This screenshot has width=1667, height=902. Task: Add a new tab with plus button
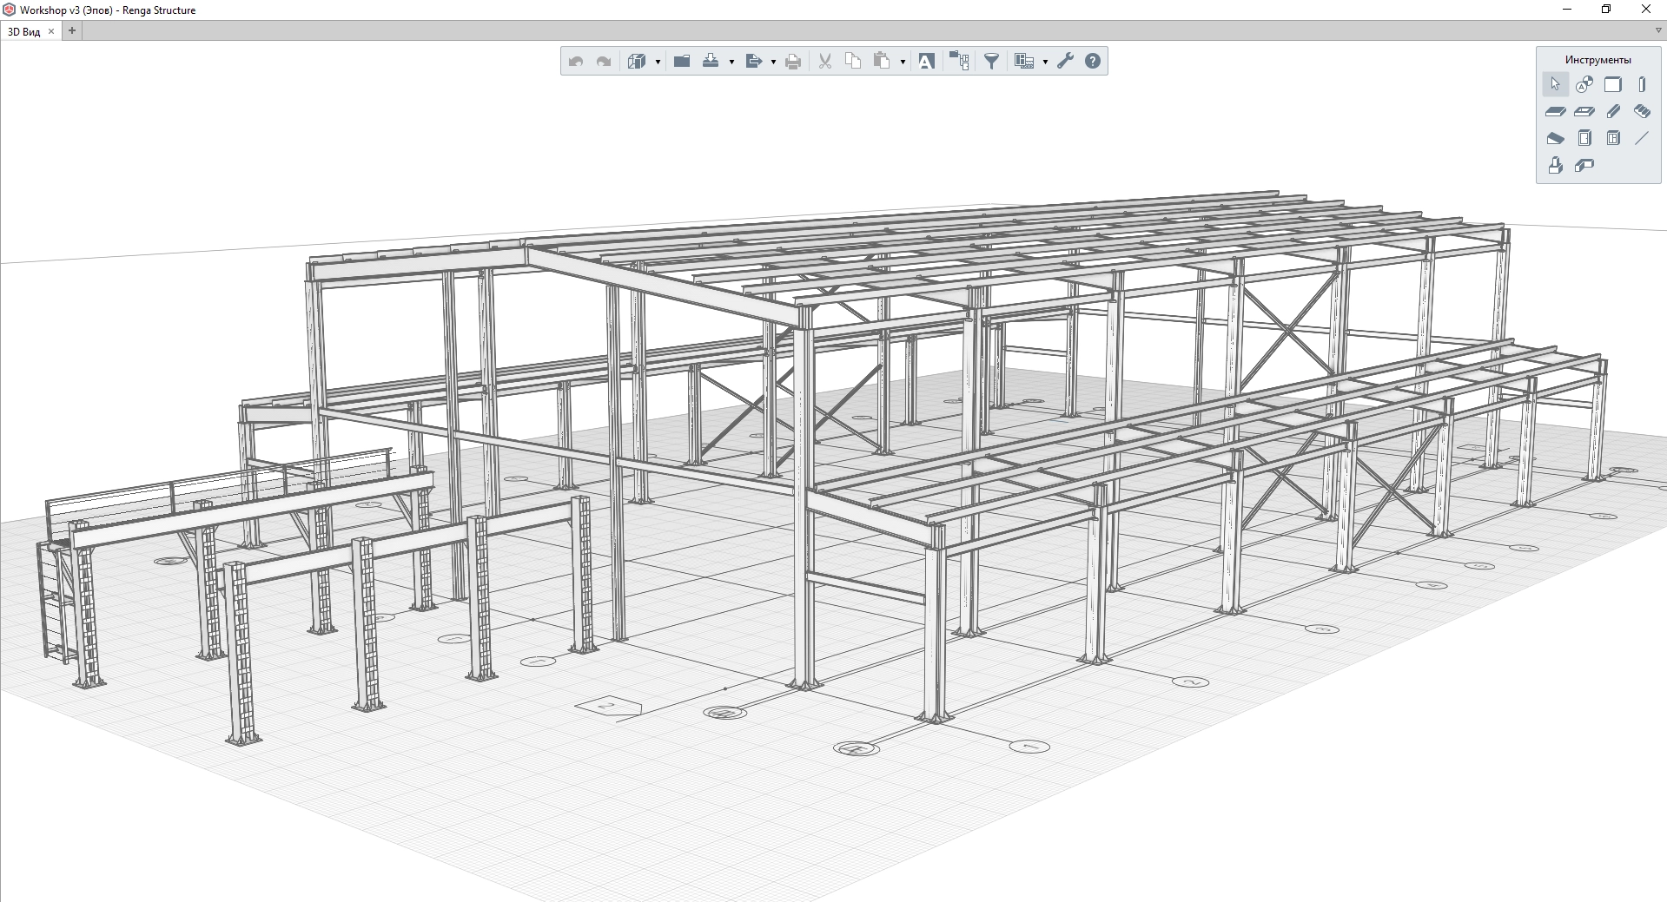(x=72, y=30)
